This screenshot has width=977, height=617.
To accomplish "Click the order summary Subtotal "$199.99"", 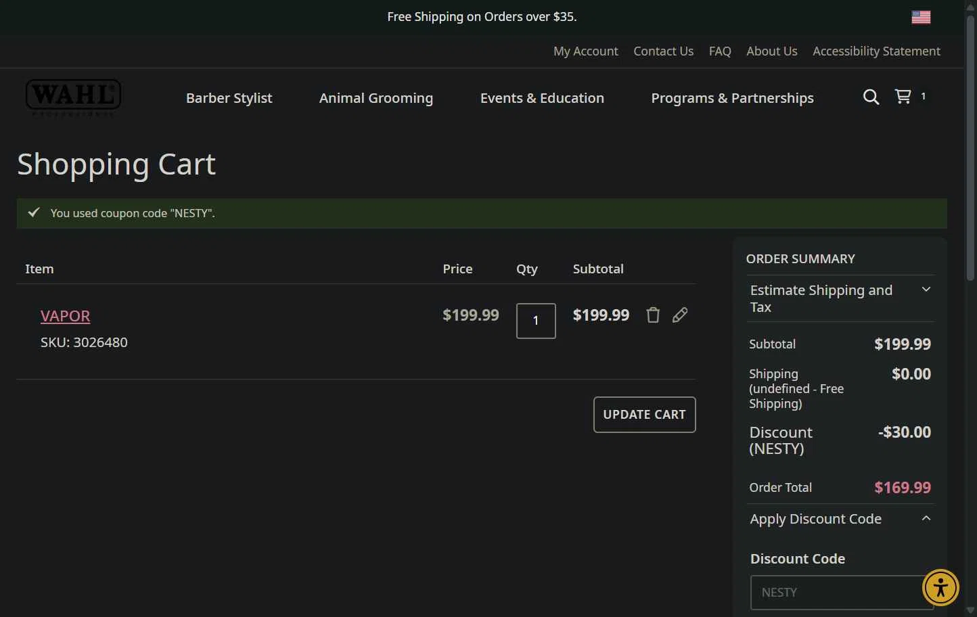I will coord(903,344).
